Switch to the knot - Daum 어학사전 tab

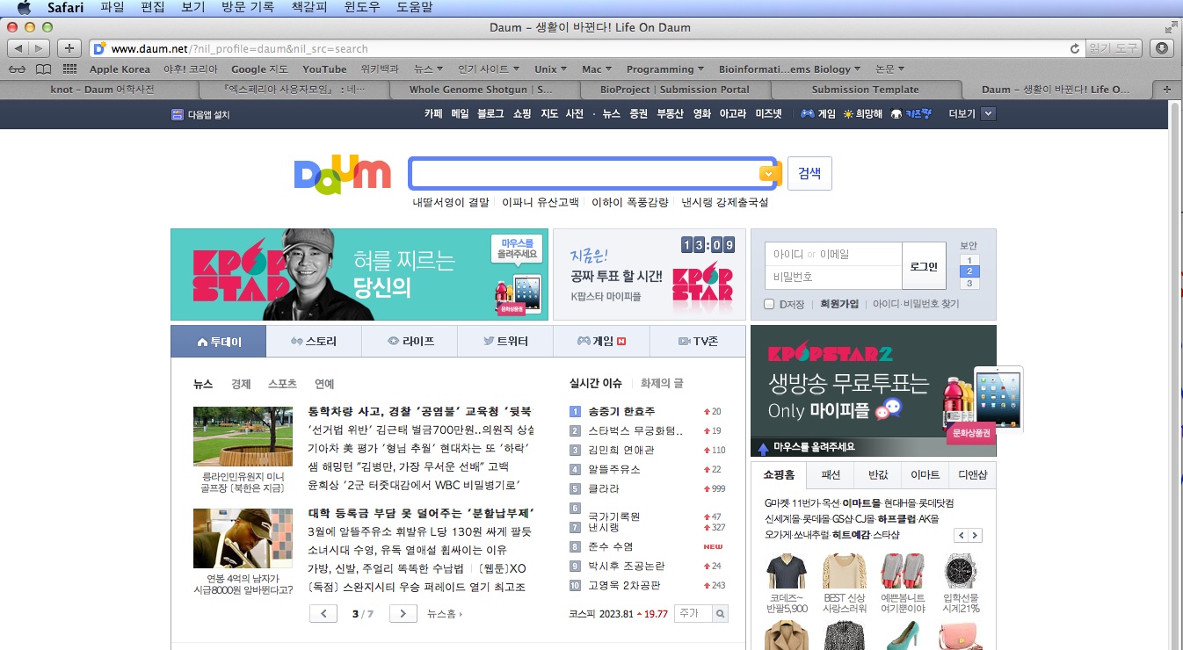pos(101,89)
